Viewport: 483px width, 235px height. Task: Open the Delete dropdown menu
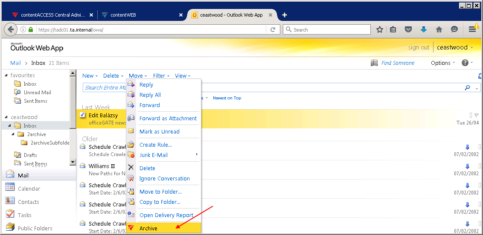(x=113, y=76)
